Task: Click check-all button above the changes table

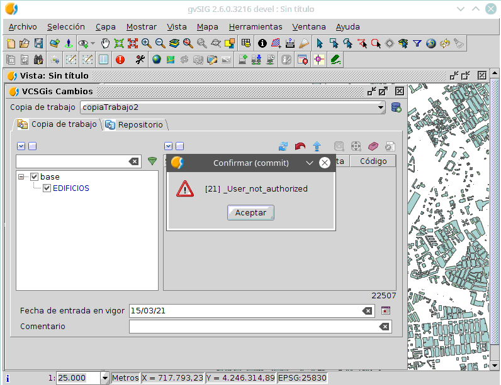Action: point(169,146)
